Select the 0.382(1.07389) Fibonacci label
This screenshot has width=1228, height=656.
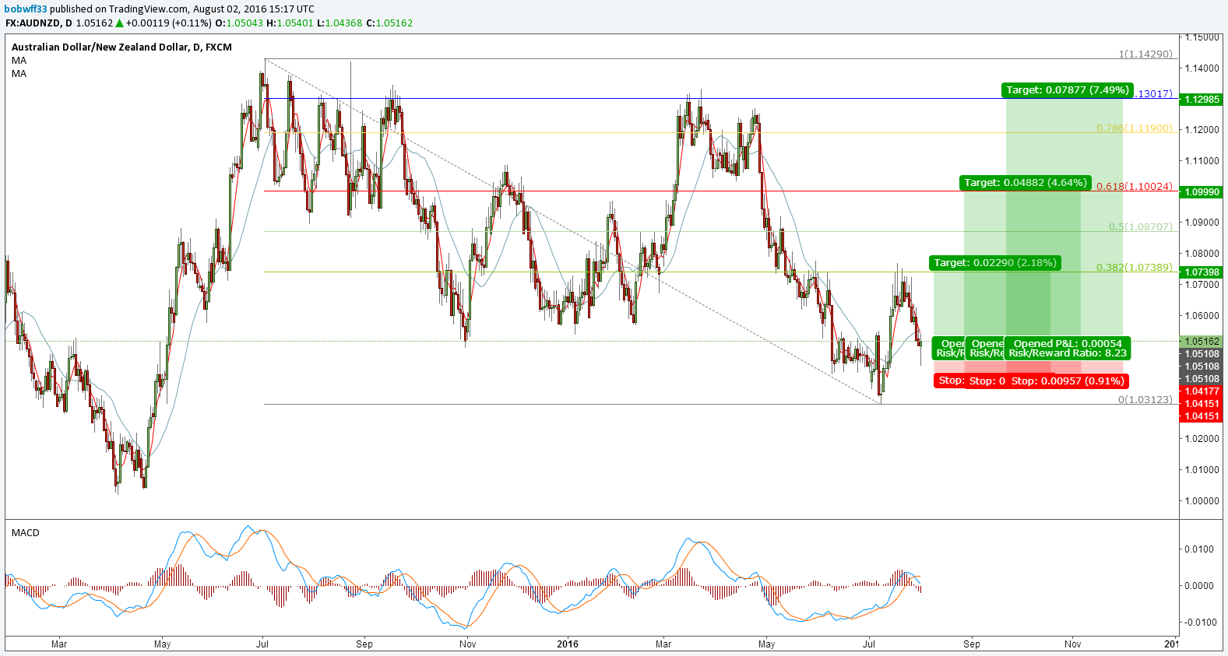click(x=1135, y=268)
